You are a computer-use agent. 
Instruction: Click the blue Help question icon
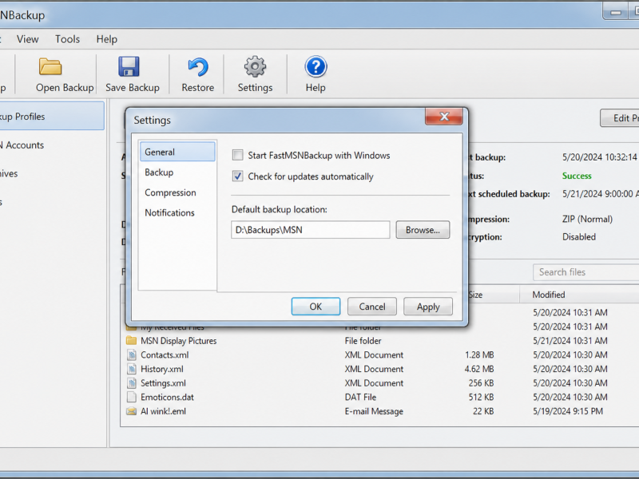(316, 67)
